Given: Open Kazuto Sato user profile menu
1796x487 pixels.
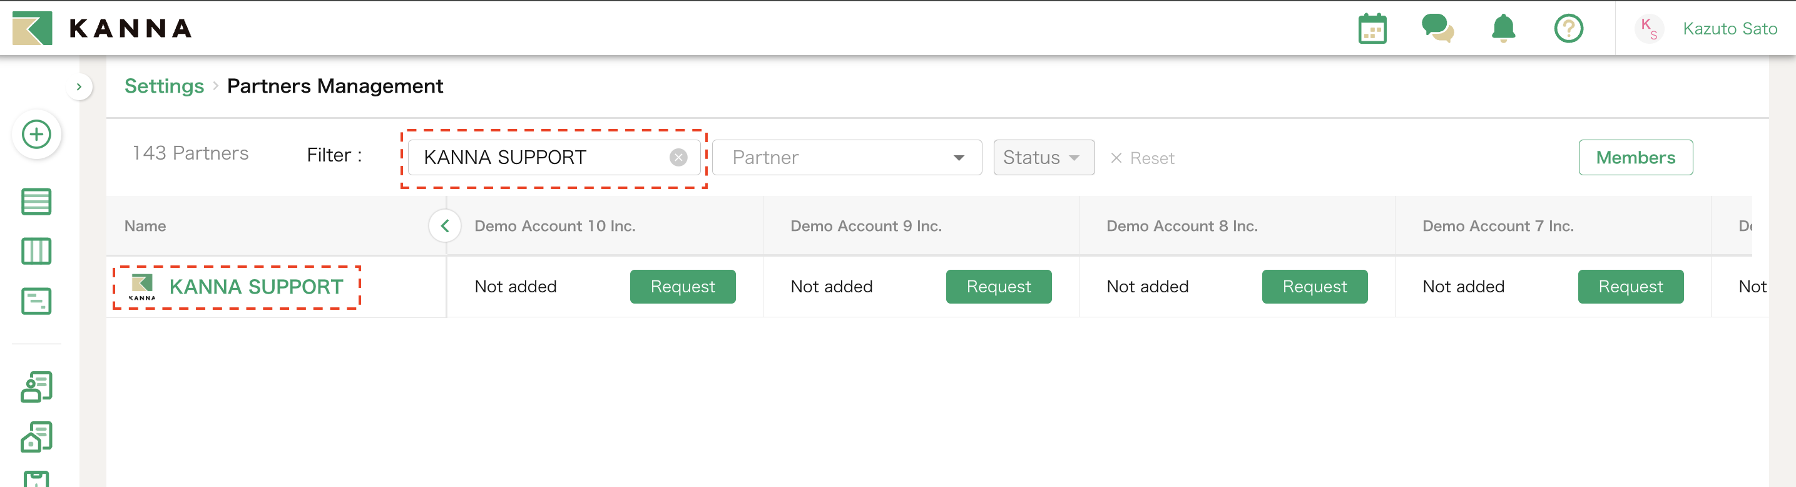Looking at the screenshot, I should click(1729, 29).
